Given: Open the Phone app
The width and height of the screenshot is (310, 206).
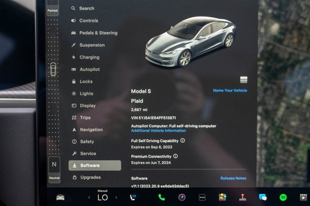Looking at the screenshot, I should pos(162,197).
